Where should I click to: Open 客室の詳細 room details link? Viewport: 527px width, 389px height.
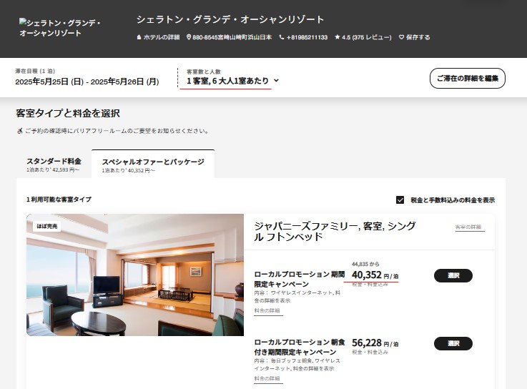(x=470, y=227)
